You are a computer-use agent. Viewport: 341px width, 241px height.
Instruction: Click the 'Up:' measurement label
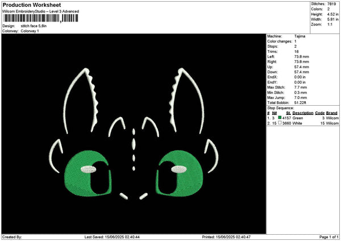coord(270,67)
